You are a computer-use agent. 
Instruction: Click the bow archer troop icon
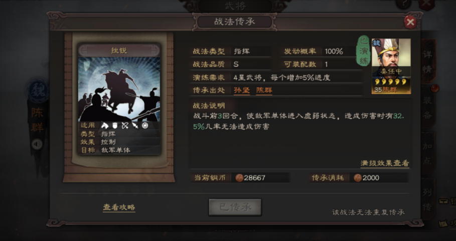125,125
